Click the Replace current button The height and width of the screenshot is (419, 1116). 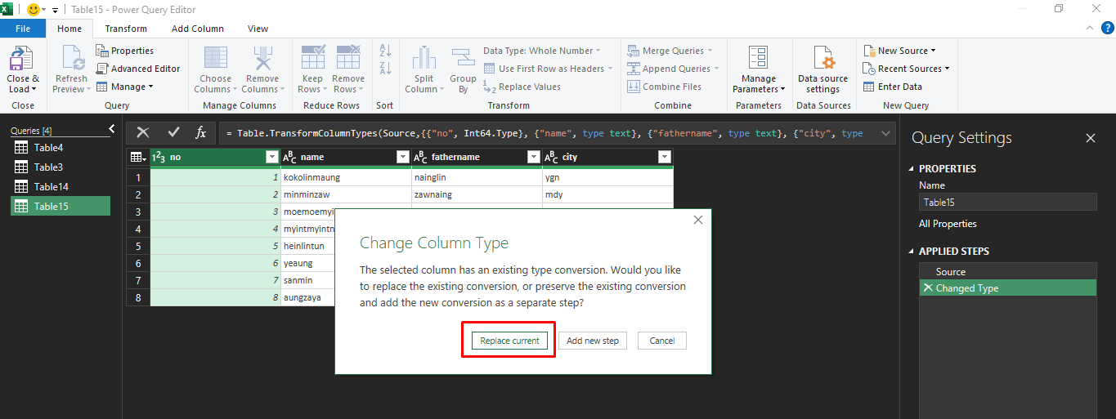tap(509, 341)
